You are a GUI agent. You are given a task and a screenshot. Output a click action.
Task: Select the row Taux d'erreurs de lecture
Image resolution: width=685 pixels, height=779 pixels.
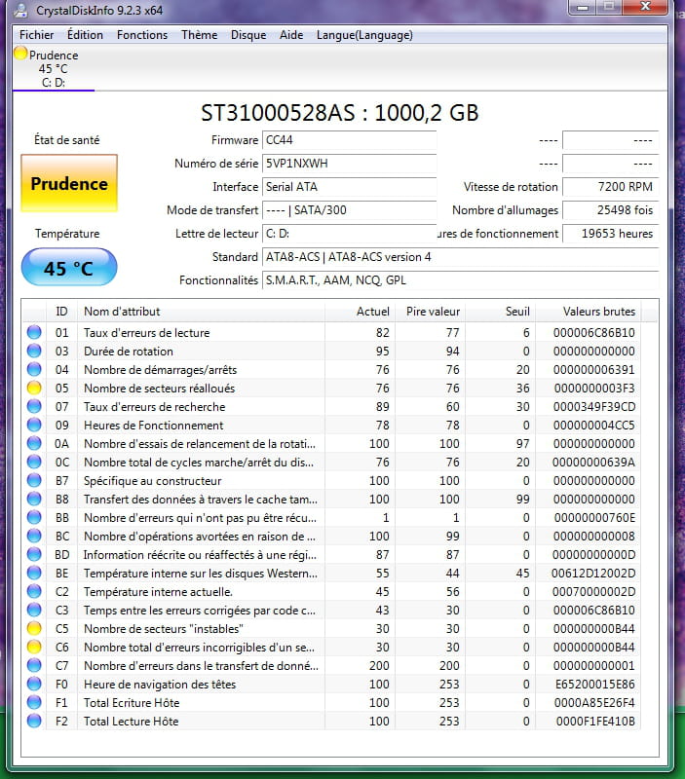tap(331, 332)
